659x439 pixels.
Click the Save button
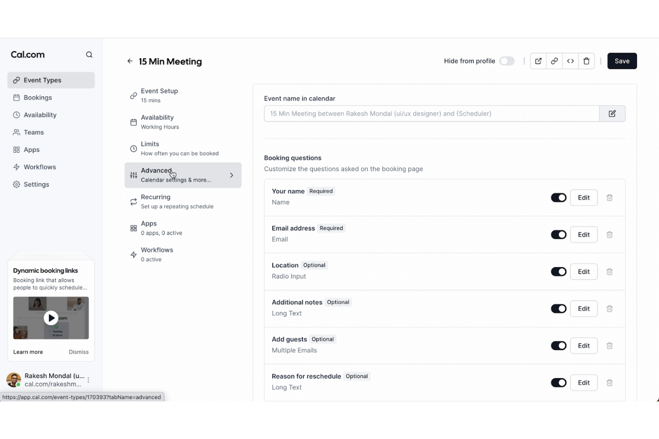pos(622,61)
